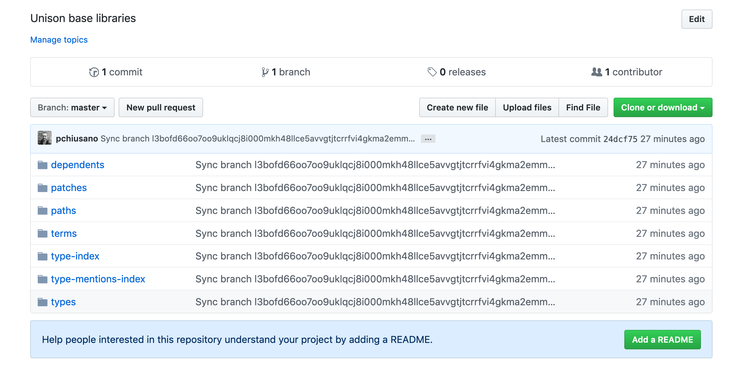Viewport: 734px width, 378px height.
Task: Open the terms folder
Action: (x=64, y=233)
